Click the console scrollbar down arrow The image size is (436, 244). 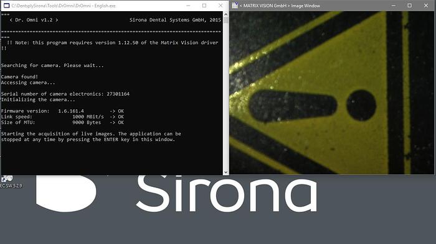tap(225, 172)
